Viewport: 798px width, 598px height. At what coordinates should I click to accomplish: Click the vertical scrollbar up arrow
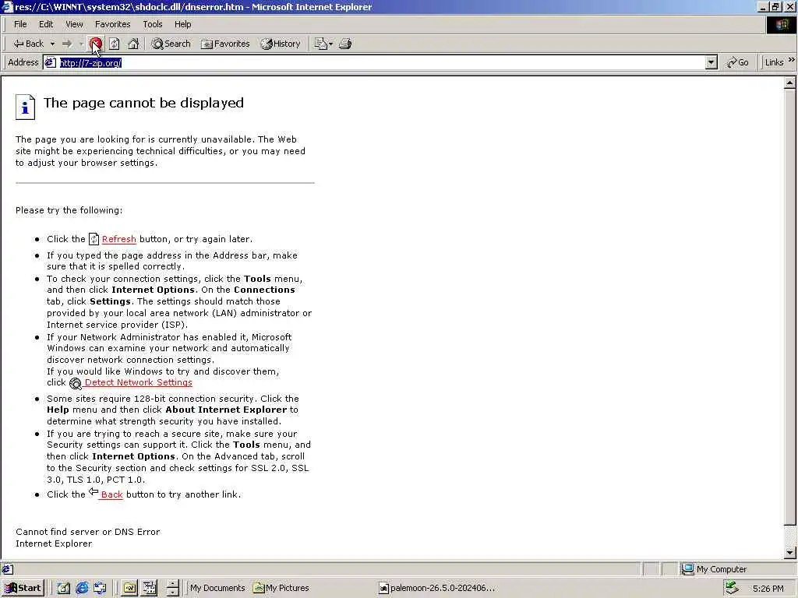pos(790,83)
